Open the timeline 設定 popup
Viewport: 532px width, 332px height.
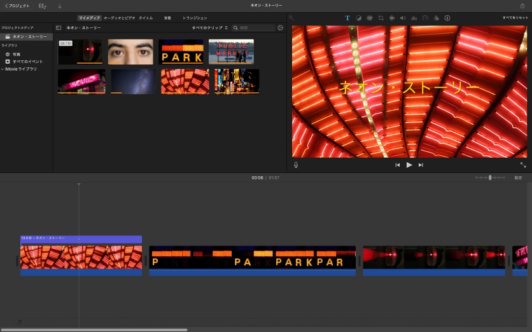point(518,177)
